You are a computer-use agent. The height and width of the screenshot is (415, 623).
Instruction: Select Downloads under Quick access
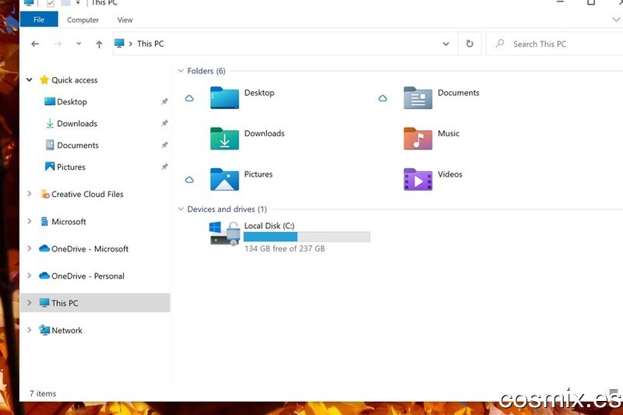77,124
